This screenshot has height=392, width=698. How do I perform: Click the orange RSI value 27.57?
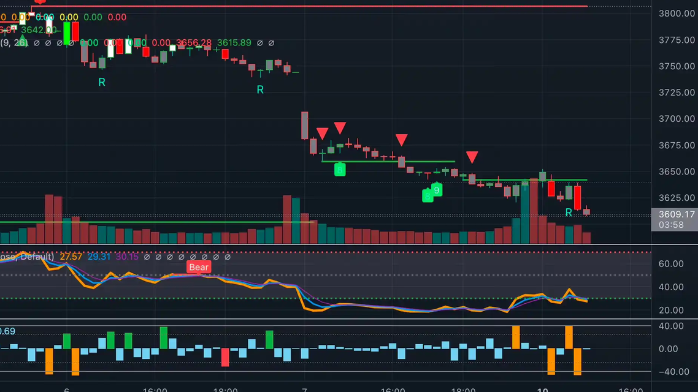pos(71,257)
